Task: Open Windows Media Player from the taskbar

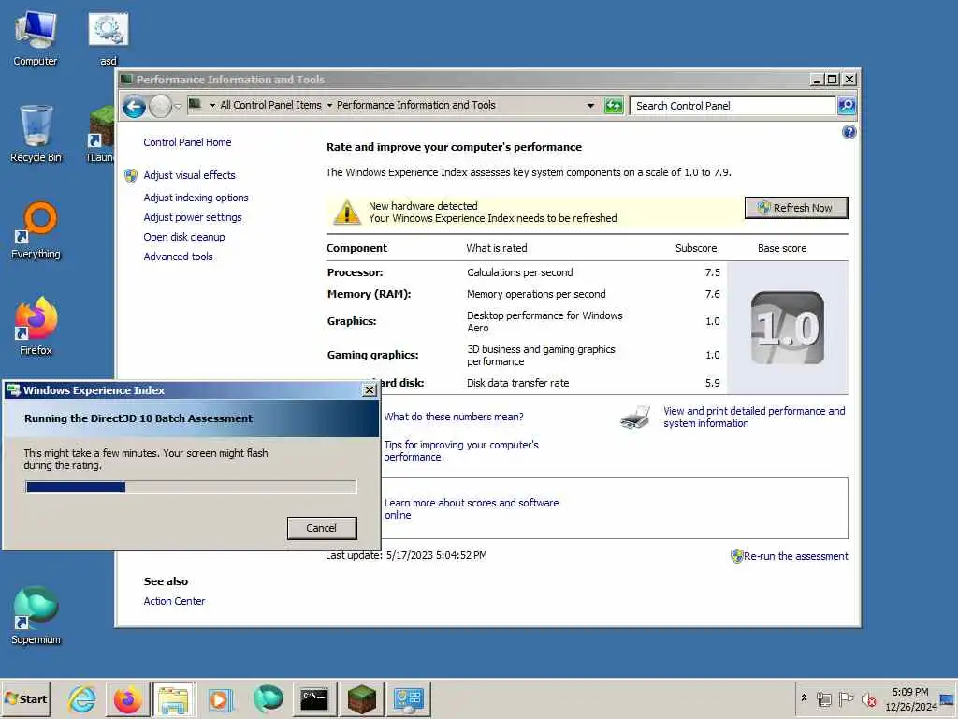Action: (x=221, y=698)
